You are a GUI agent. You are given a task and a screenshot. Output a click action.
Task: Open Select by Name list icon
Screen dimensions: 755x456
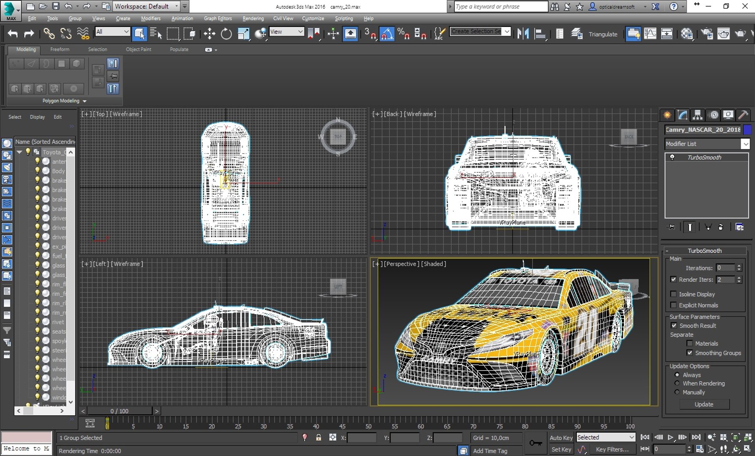pyautogui.click(x=156, y=34)
